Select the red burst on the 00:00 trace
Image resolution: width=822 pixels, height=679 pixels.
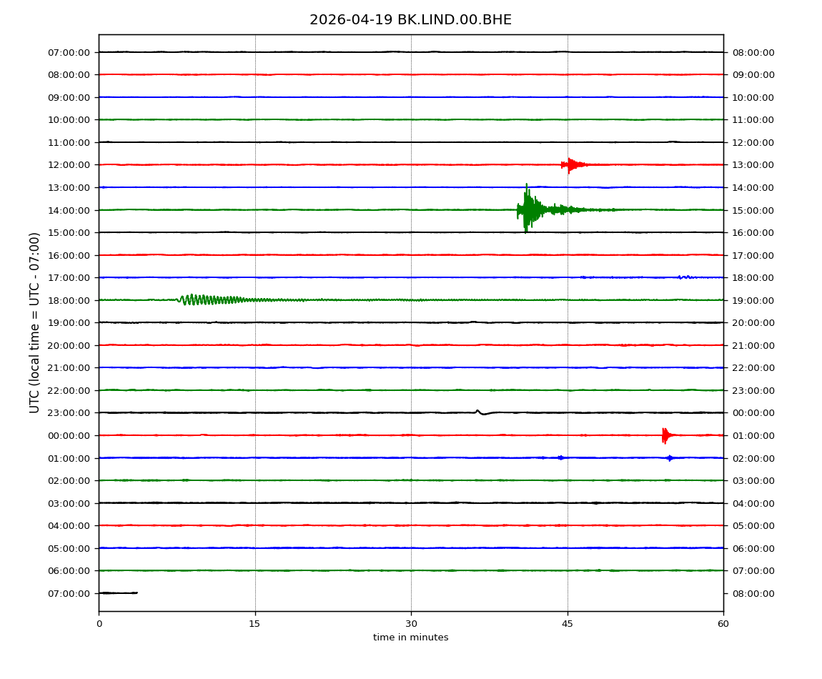pyautogui.click(x=665, y=435)
